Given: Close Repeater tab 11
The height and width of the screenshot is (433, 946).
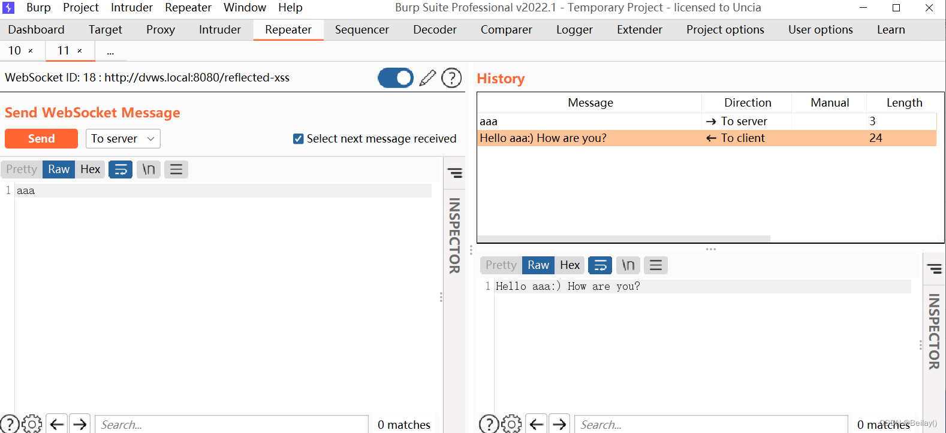Looking at the screenshot, I should (x=80, y=51).
